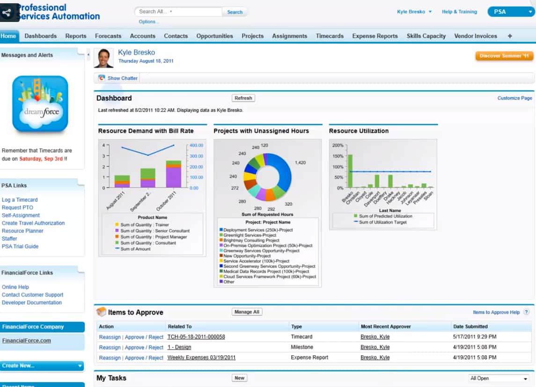
Task: Open the Vendor Invoices tab
Action: point(476,36)
